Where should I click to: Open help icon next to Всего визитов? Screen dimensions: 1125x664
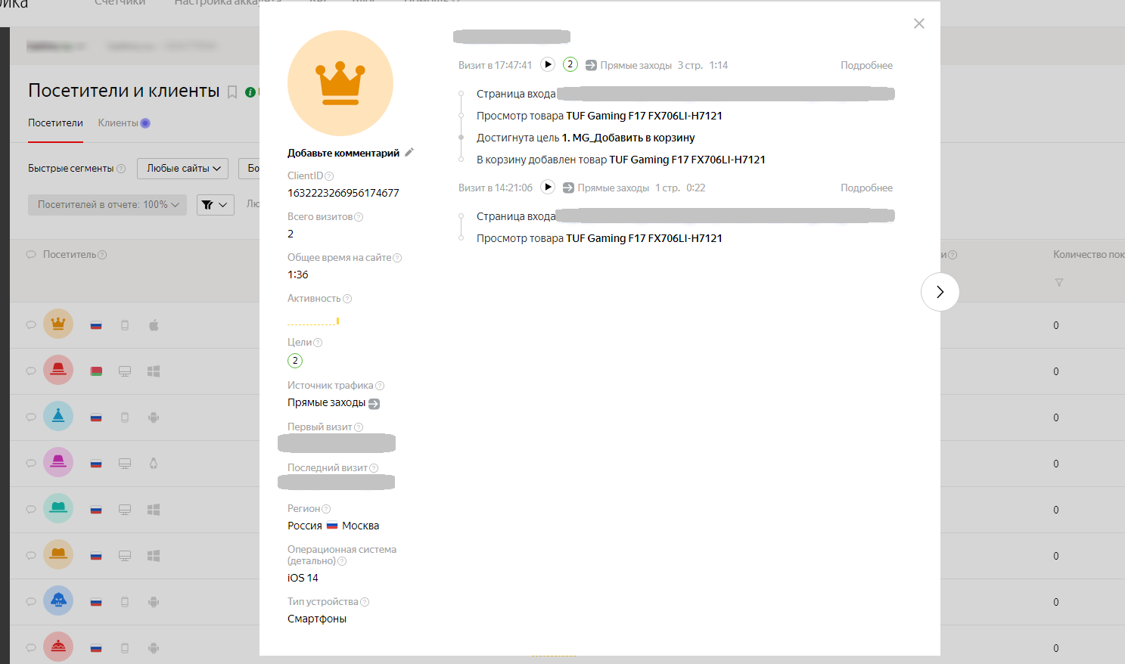point(359,217)
